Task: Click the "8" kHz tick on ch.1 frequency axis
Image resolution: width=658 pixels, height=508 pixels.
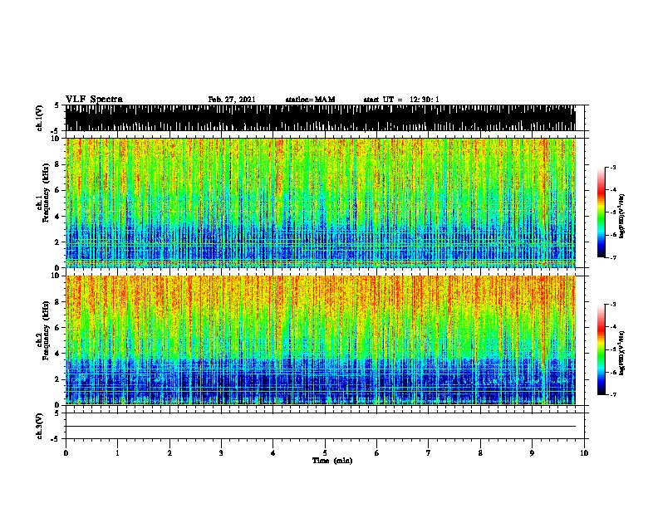Action: (x=58, y=164)
